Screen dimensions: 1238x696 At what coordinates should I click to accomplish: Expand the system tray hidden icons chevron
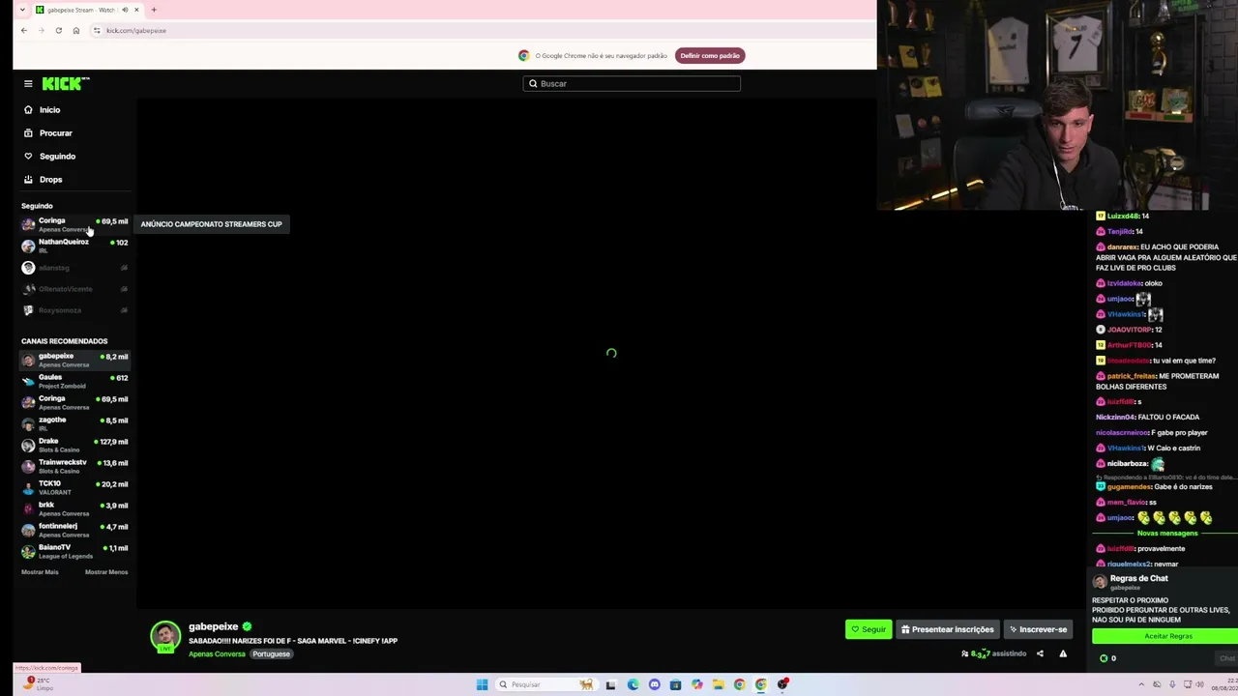pos(1141,684)
